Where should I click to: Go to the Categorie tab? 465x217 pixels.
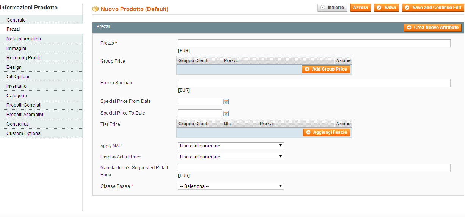pos(16,96)
